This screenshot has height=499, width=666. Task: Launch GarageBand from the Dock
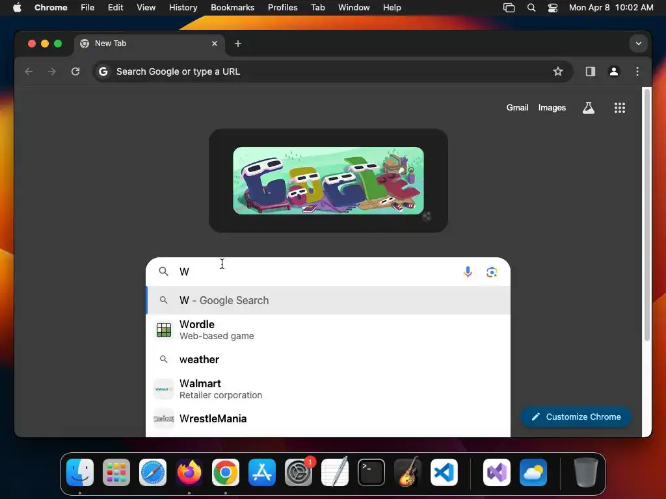[408, 472]
